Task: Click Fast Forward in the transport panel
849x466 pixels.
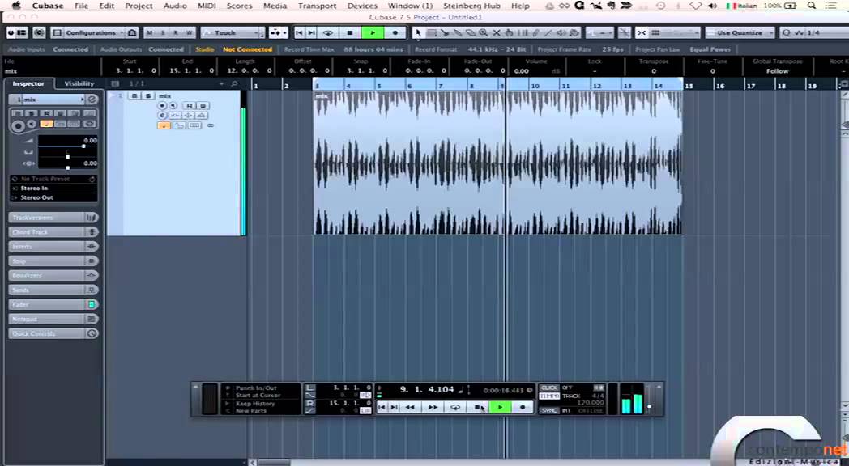Action: 433,407
